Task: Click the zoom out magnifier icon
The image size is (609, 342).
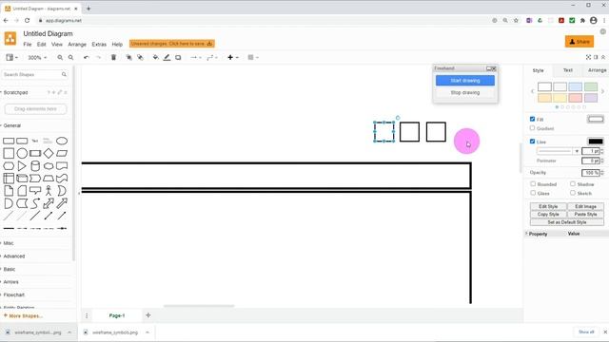Action: coord(70,57)
